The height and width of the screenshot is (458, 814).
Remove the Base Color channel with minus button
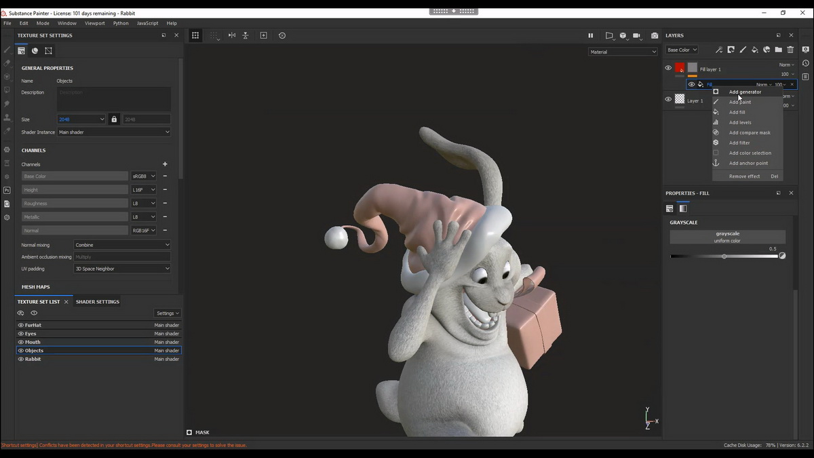click(x=165, y=176)
